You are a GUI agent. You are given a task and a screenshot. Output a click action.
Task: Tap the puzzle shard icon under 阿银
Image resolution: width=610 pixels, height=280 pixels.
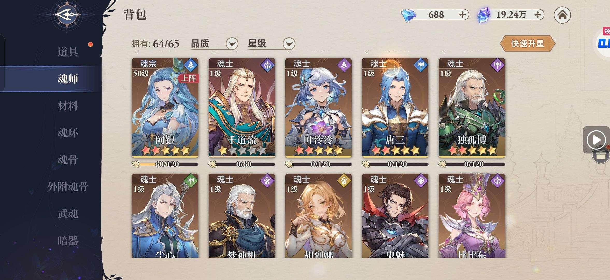136,164
